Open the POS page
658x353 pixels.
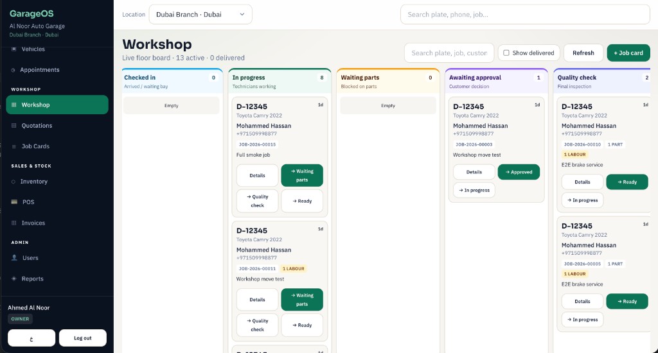[x=57, y=202]
